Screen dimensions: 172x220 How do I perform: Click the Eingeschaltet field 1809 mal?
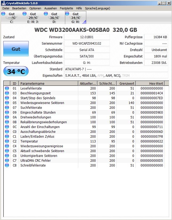156,56
